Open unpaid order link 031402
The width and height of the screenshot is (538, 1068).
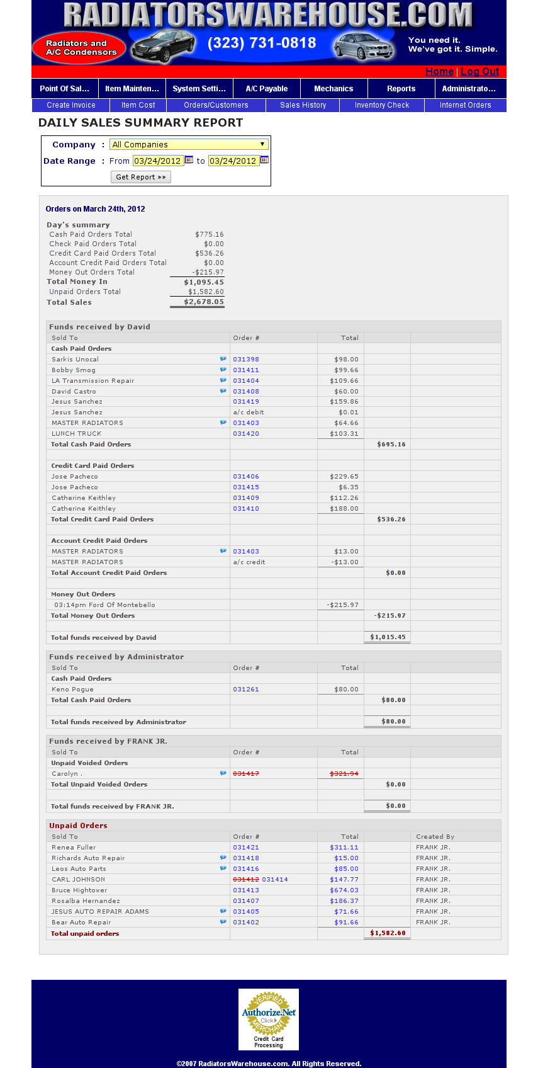[x=246, y=923]
